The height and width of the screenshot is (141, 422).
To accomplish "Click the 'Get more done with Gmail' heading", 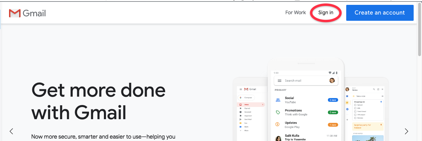I will pos(98,101).
